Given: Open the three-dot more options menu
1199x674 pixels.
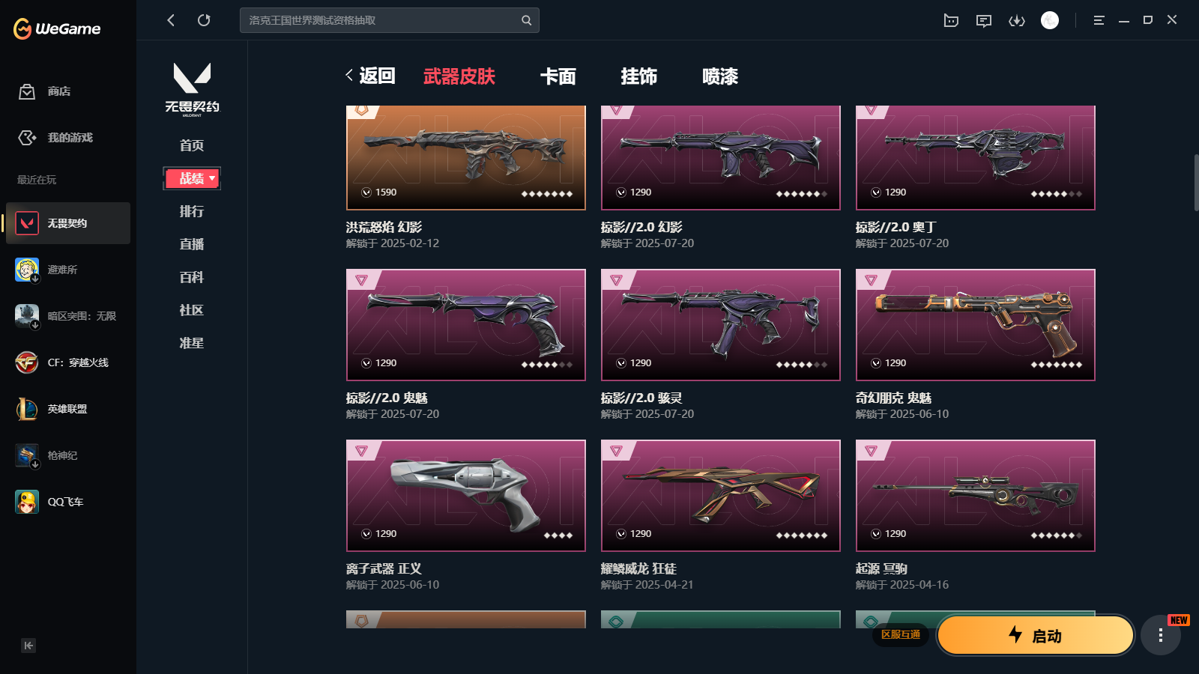Looking at the screenshot, I should [1161, 635].
